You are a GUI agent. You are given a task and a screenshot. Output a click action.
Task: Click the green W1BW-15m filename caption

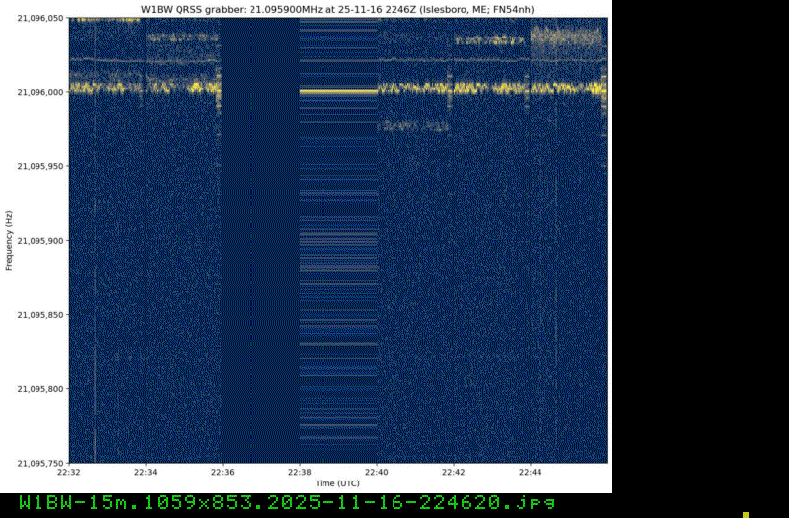[x=287, y=502]
